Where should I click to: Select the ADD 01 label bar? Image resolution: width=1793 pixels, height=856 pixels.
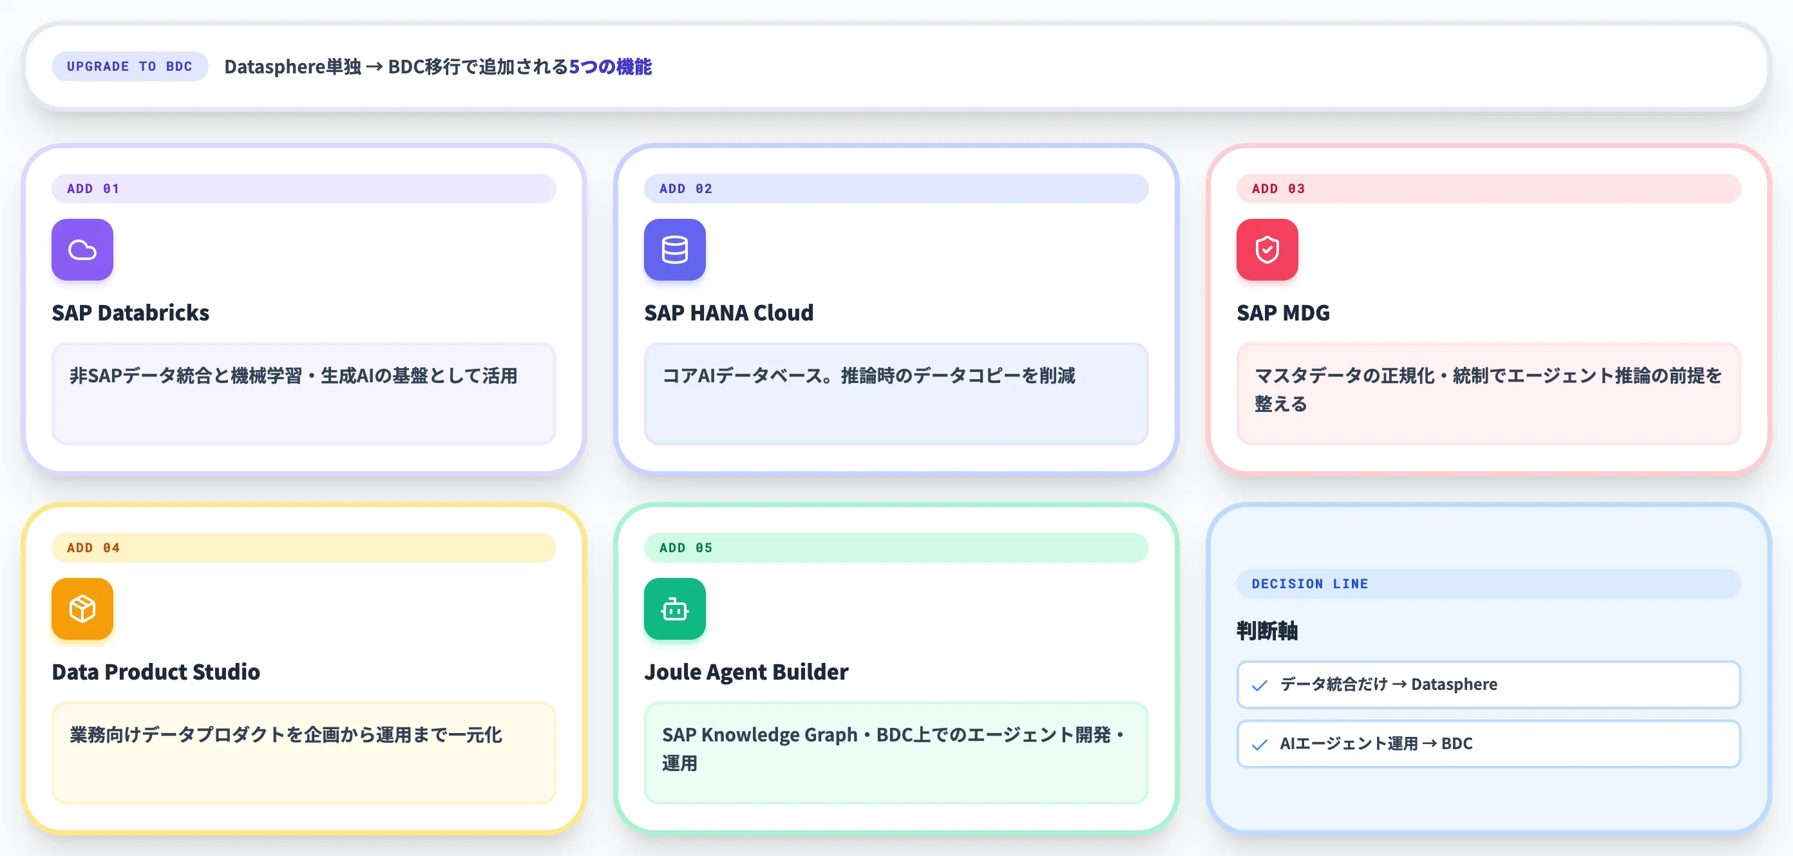click(x=303, y=189)
